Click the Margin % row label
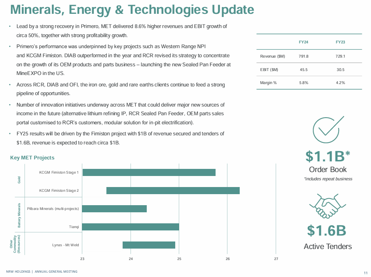Screen dimensions: 371x277 [268, 83]
